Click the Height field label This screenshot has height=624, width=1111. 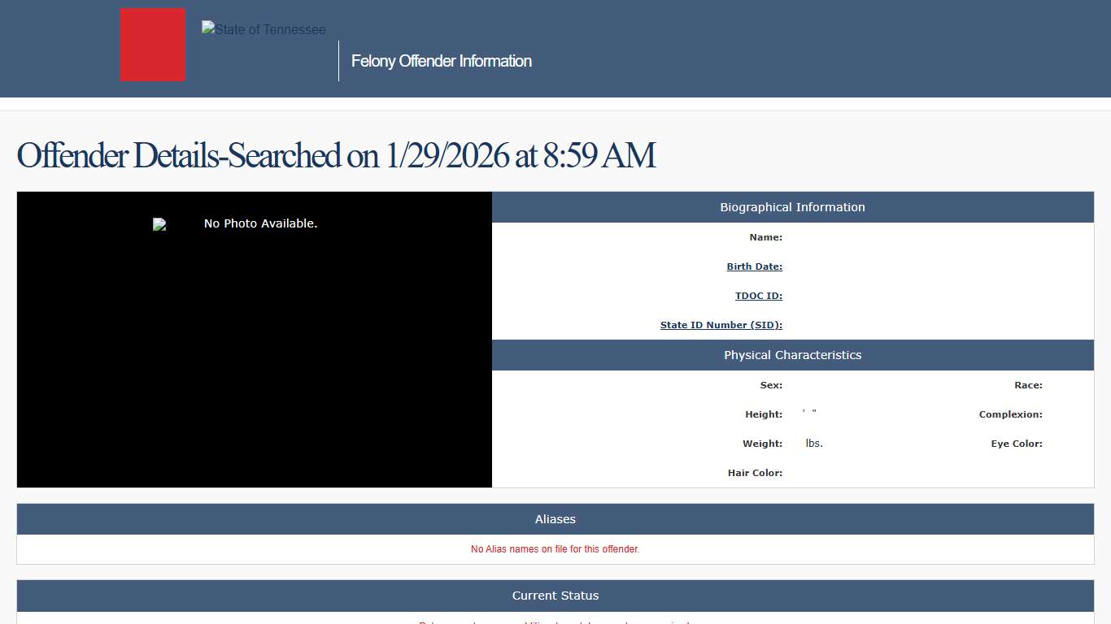(x=763, y=414)
